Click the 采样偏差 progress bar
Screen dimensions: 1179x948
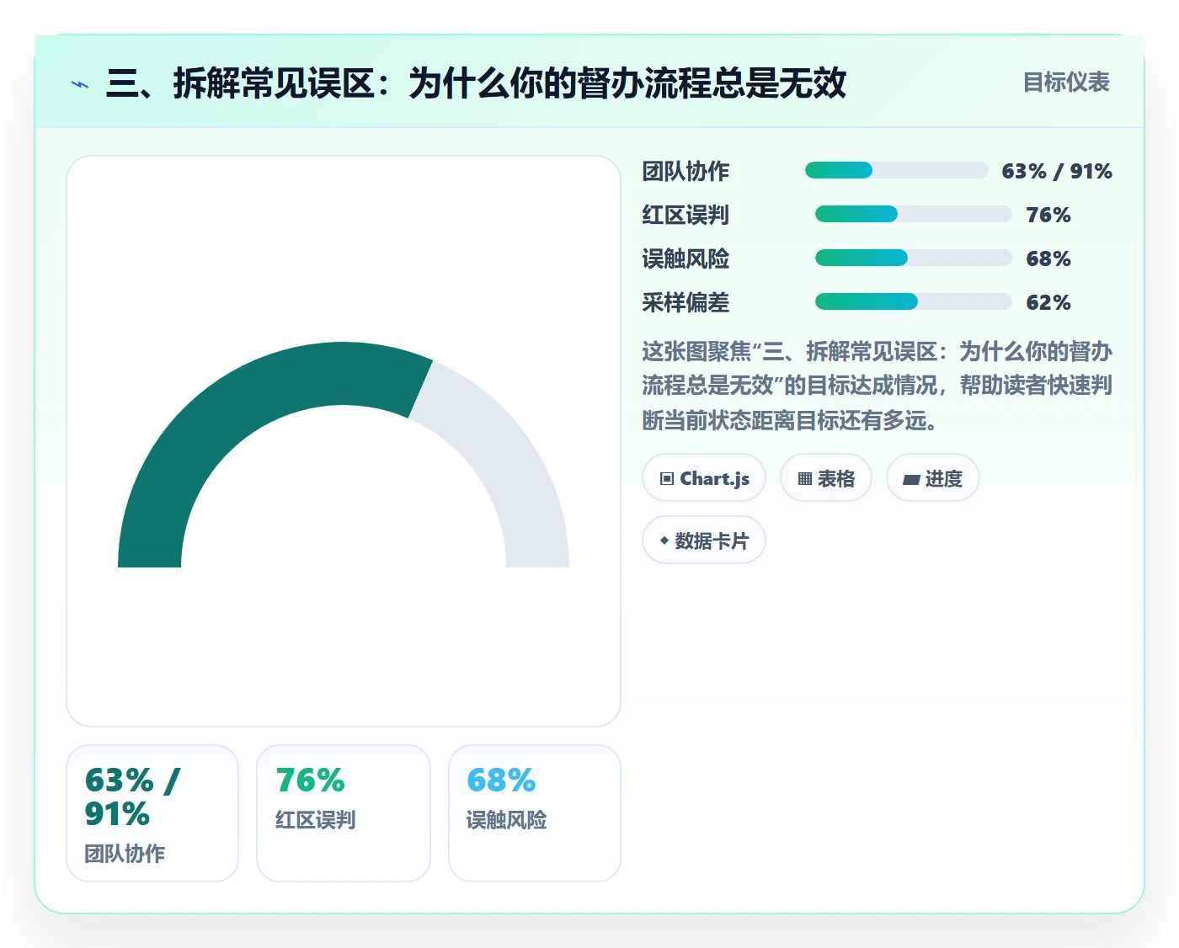point(914,301)
